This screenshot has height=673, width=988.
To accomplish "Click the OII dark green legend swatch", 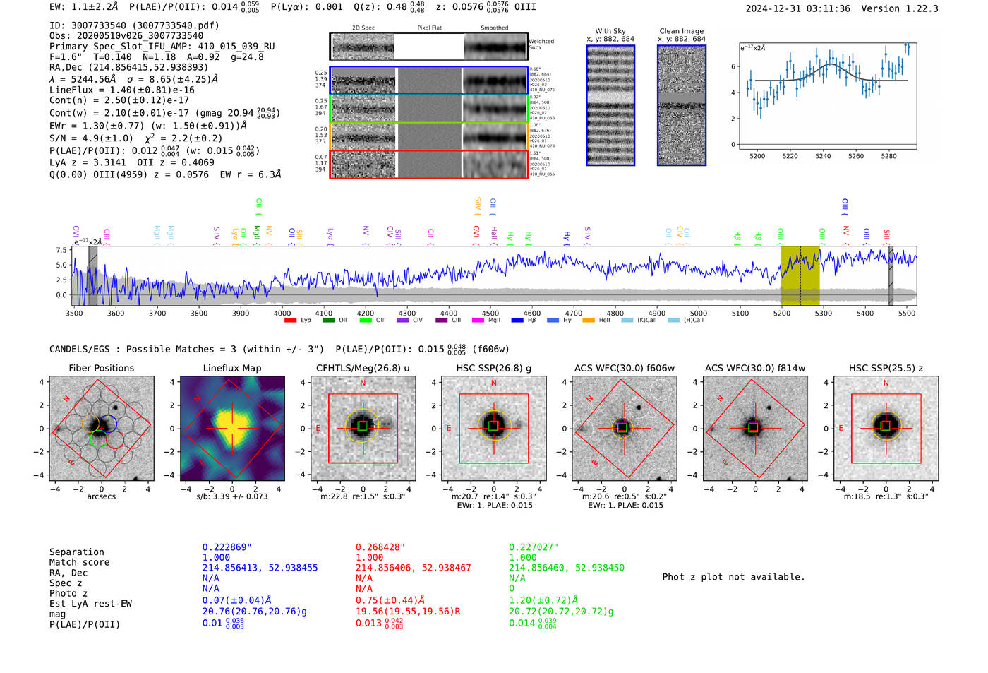I will (328, 321).
